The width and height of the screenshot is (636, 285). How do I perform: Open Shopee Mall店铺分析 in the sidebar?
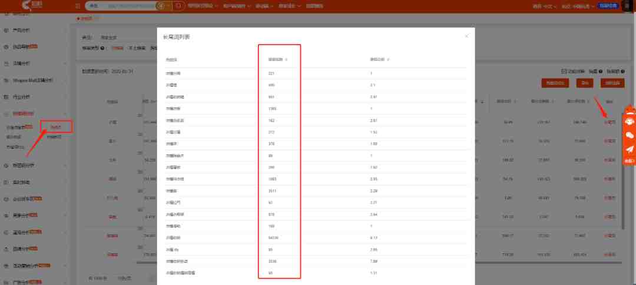32,81
